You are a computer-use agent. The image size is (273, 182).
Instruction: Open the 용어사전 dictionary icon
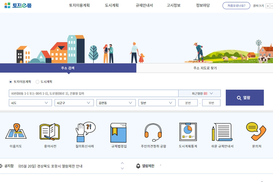(50, 134)
